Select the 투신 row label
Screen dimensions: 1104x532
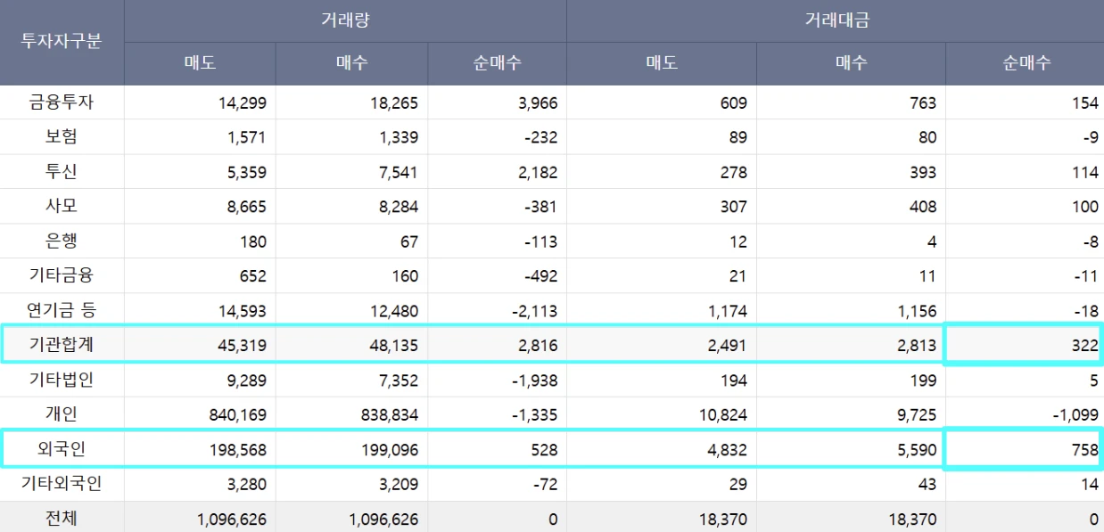(62, 172)
